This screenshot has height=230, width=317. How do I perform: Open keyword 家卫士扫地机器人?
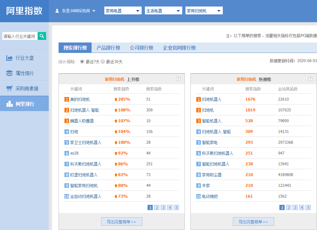point(86,142)
